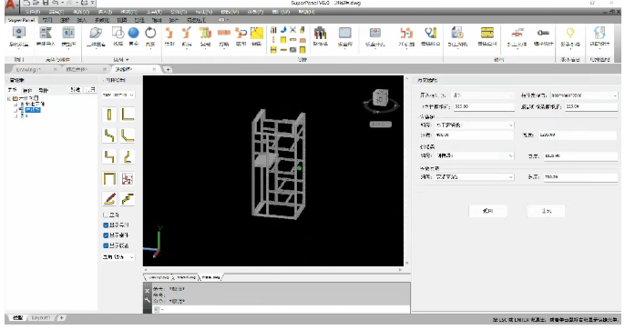Toggle the last display checkbox in shape panel
This screenshot has width=625, height=330.
click(106, 245)
